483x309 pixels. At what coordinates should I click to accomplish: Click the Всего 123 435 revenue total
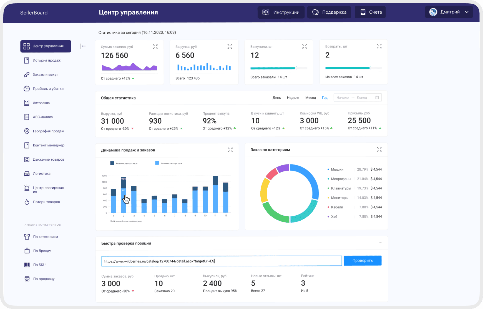188,78
